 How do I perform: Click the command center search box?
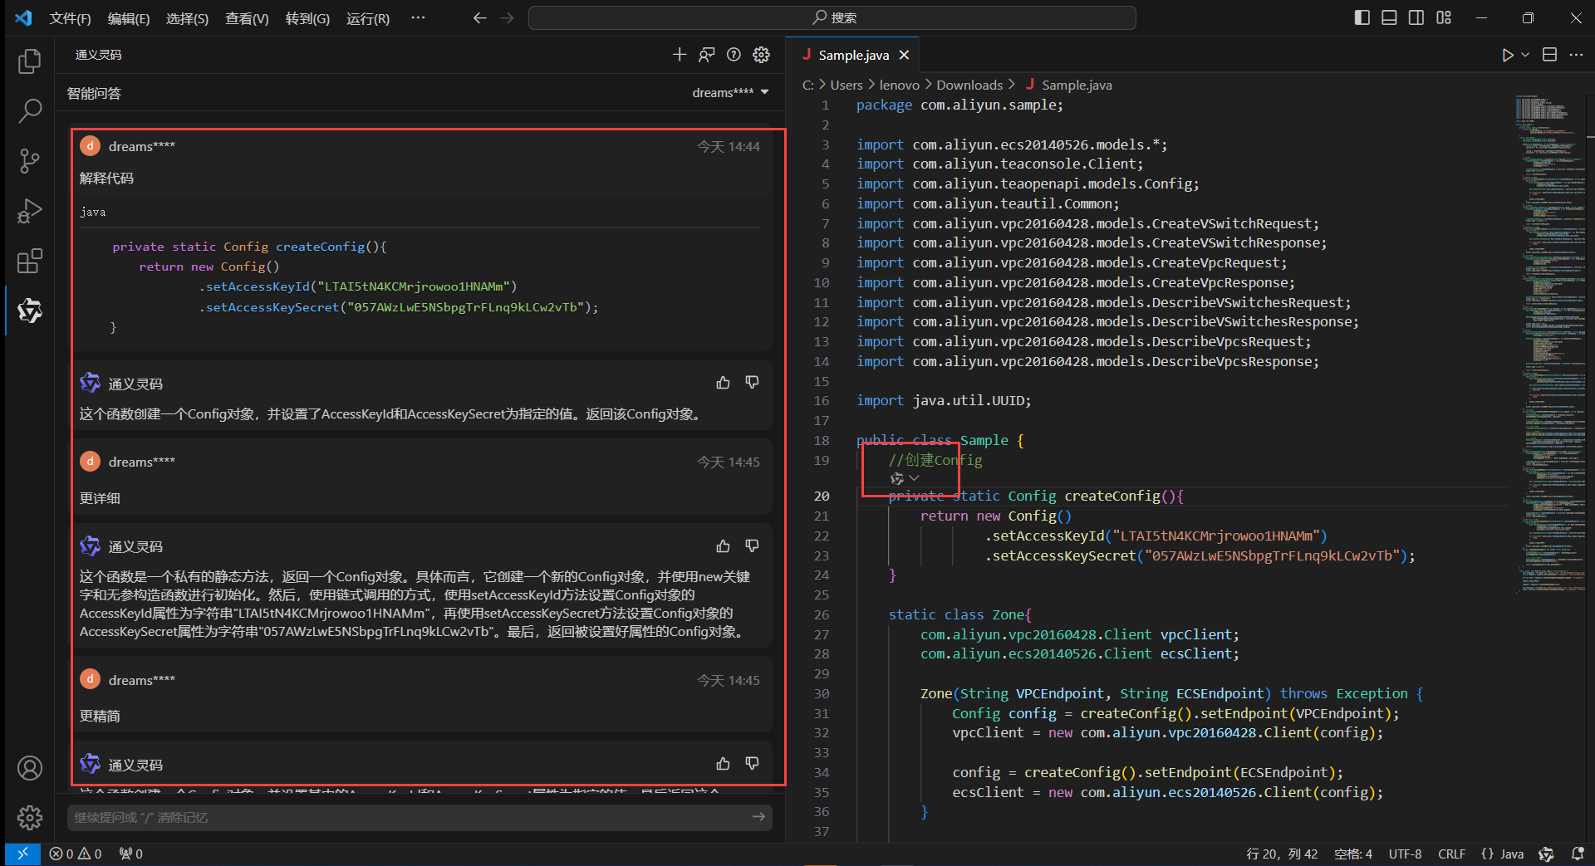point(832,17)
